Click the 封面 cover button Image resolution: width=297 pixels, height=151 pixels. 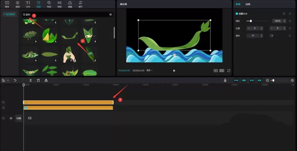(19, 118)
